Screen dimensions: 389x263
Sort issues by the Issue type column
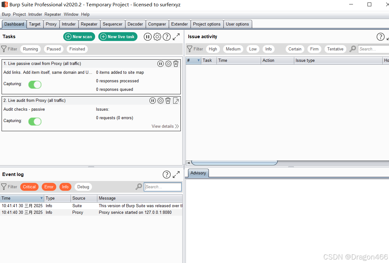click(x=338, y=60)
